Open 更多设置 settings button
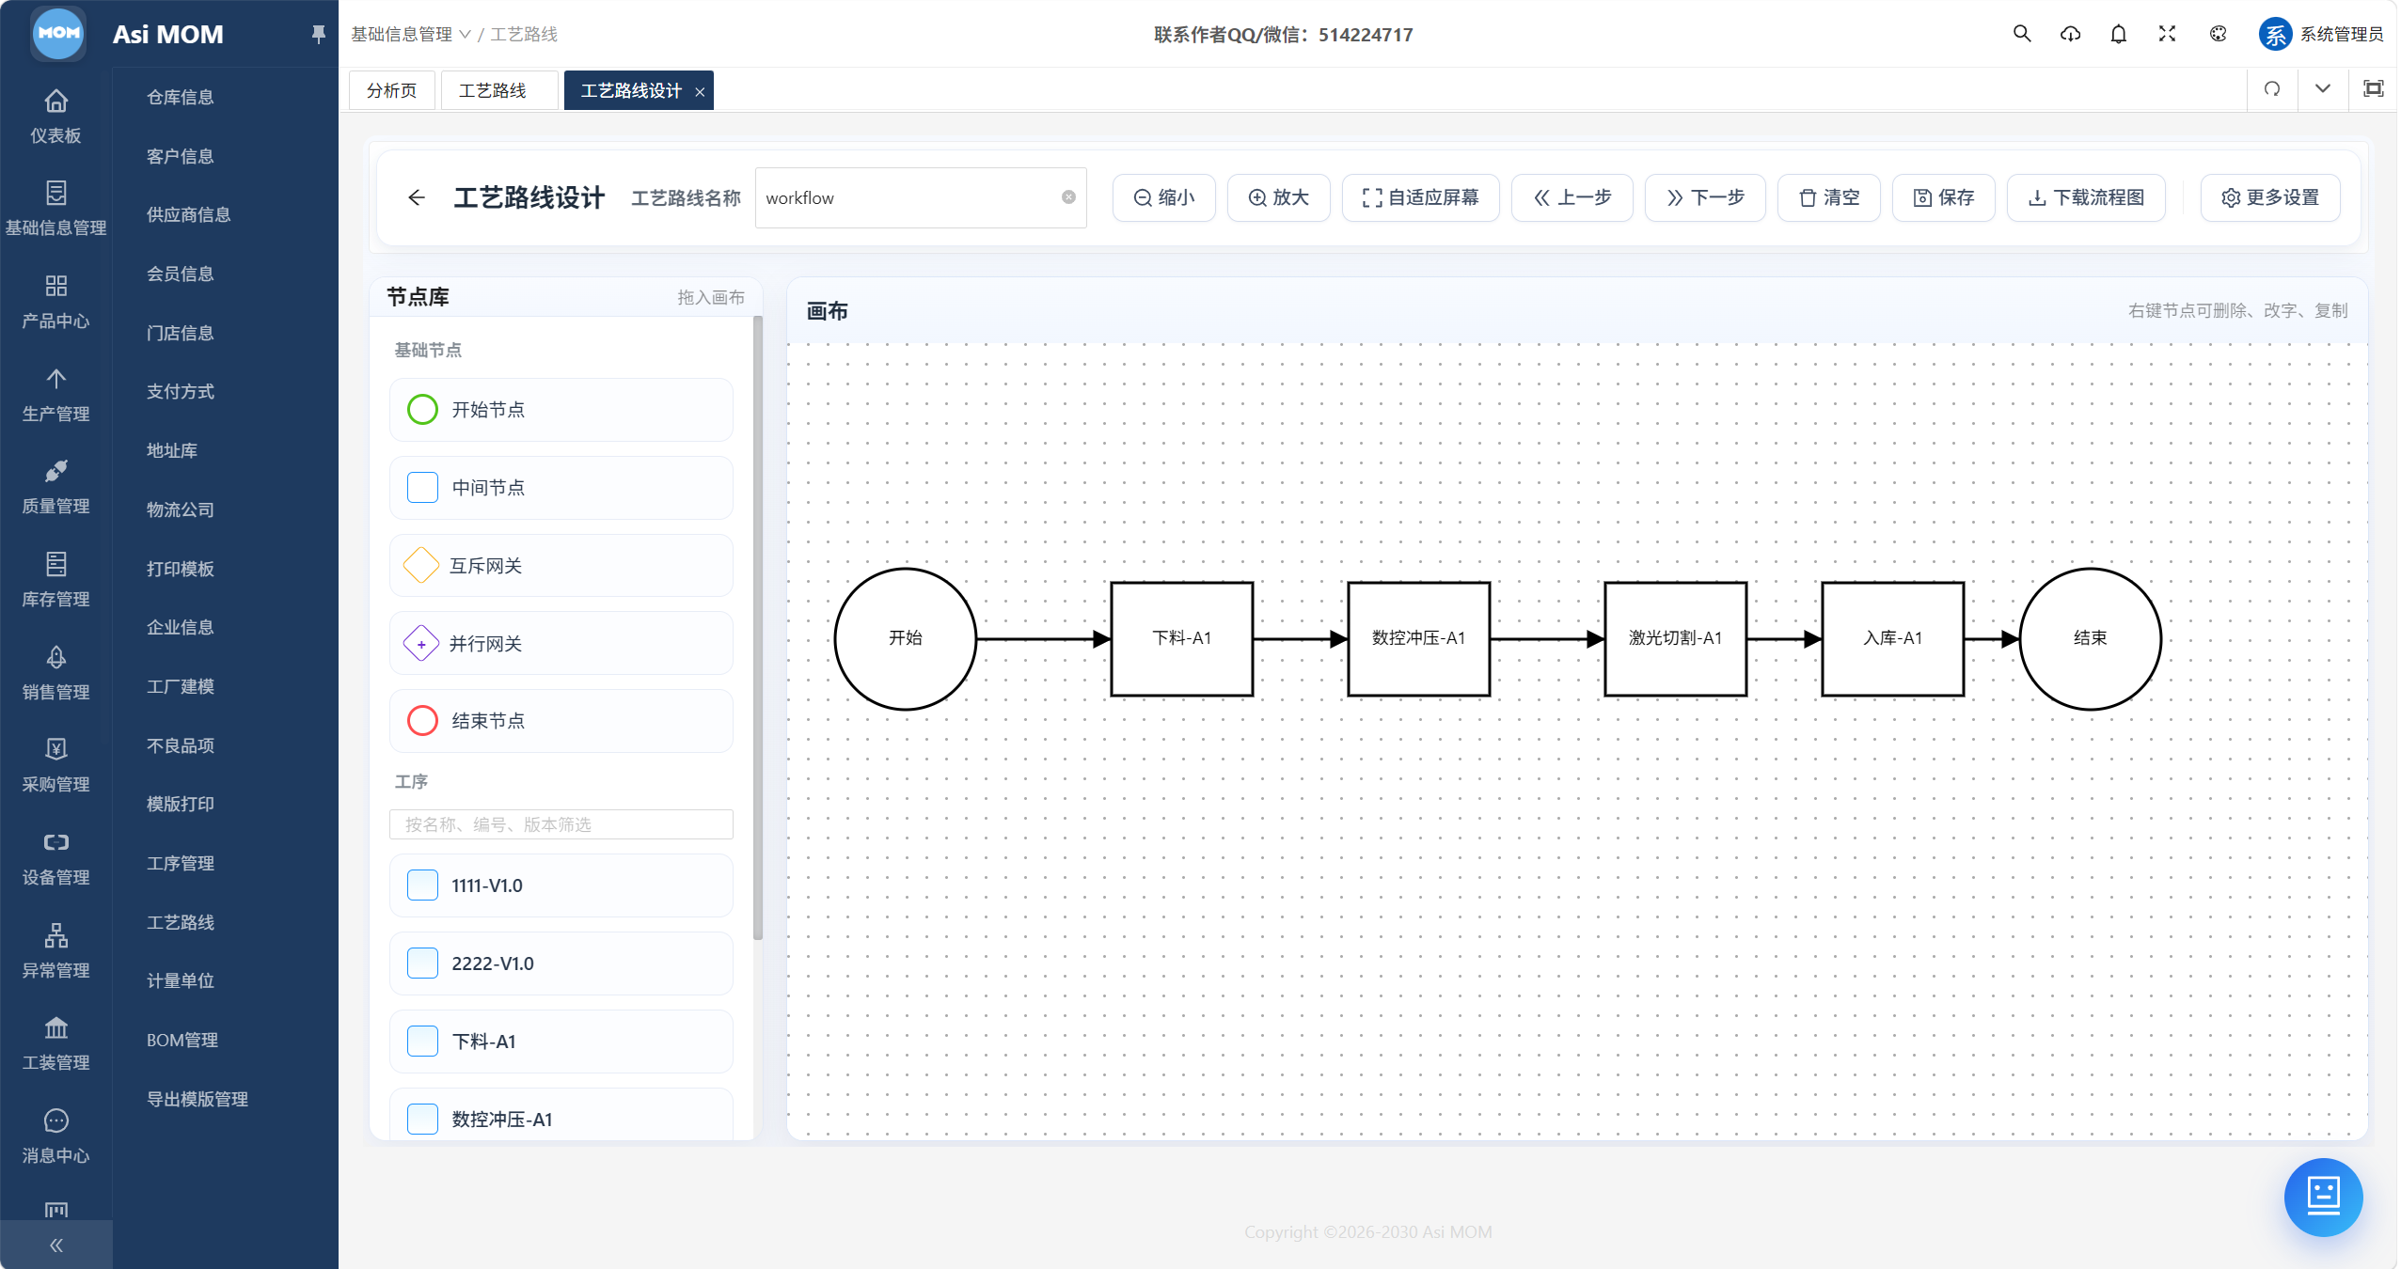 click(x=2270, y=197)
